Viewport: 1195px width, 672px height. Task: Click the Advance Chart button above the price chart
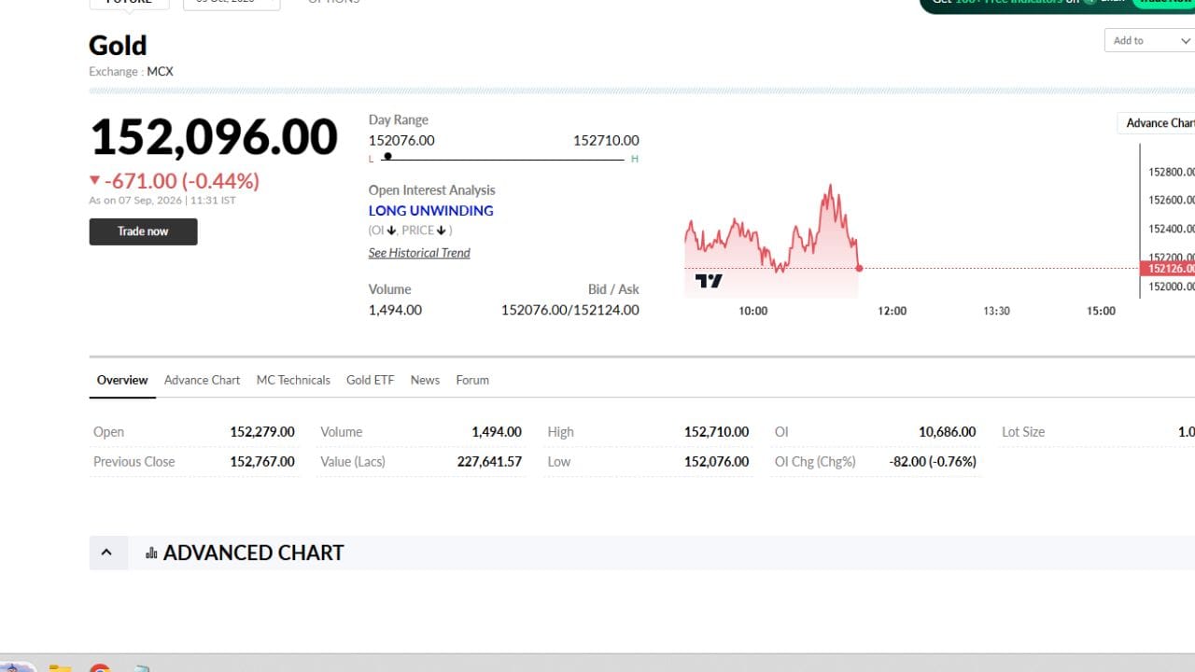coord(1157,123)
